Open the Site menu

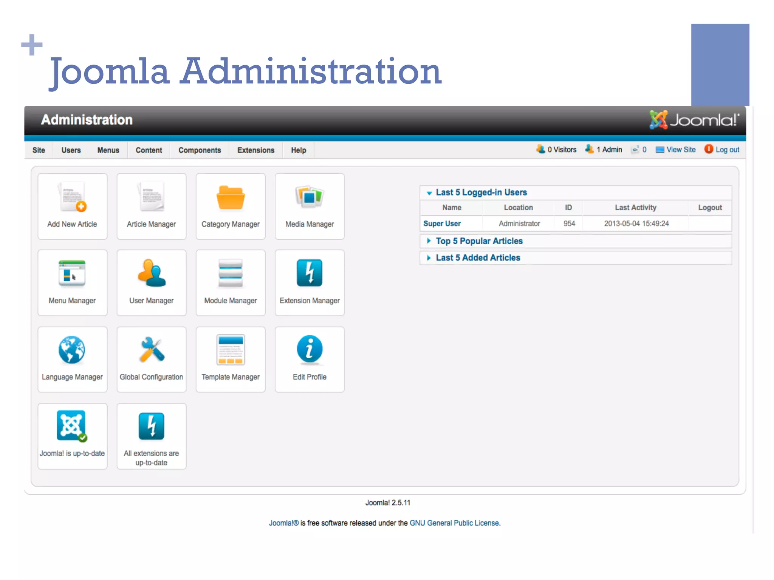click(39, 150)
